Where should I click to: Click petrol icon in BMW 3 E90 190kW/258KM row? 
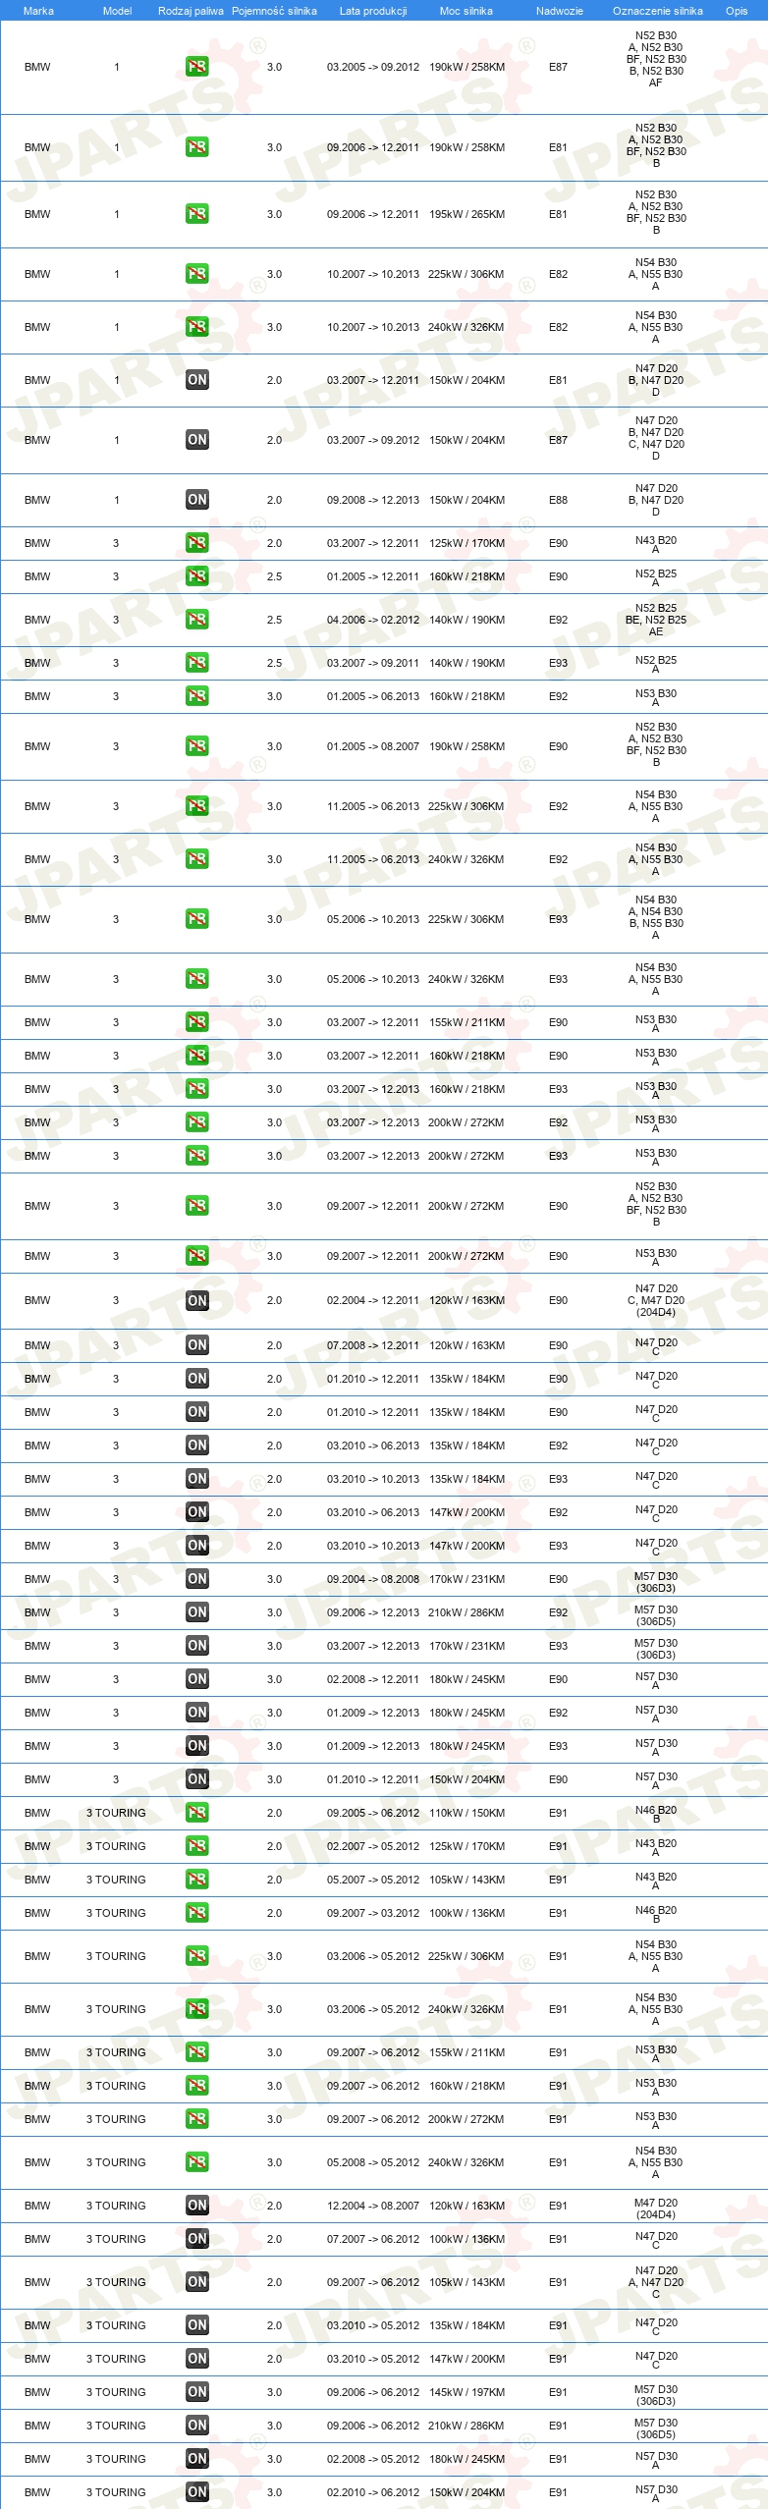[x=197, y=746]
